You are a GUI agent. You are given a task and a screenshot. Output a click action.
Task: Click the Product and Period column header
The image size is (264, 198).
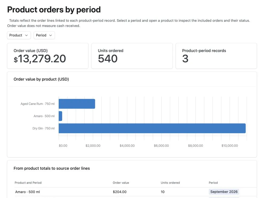coord(28,183)
